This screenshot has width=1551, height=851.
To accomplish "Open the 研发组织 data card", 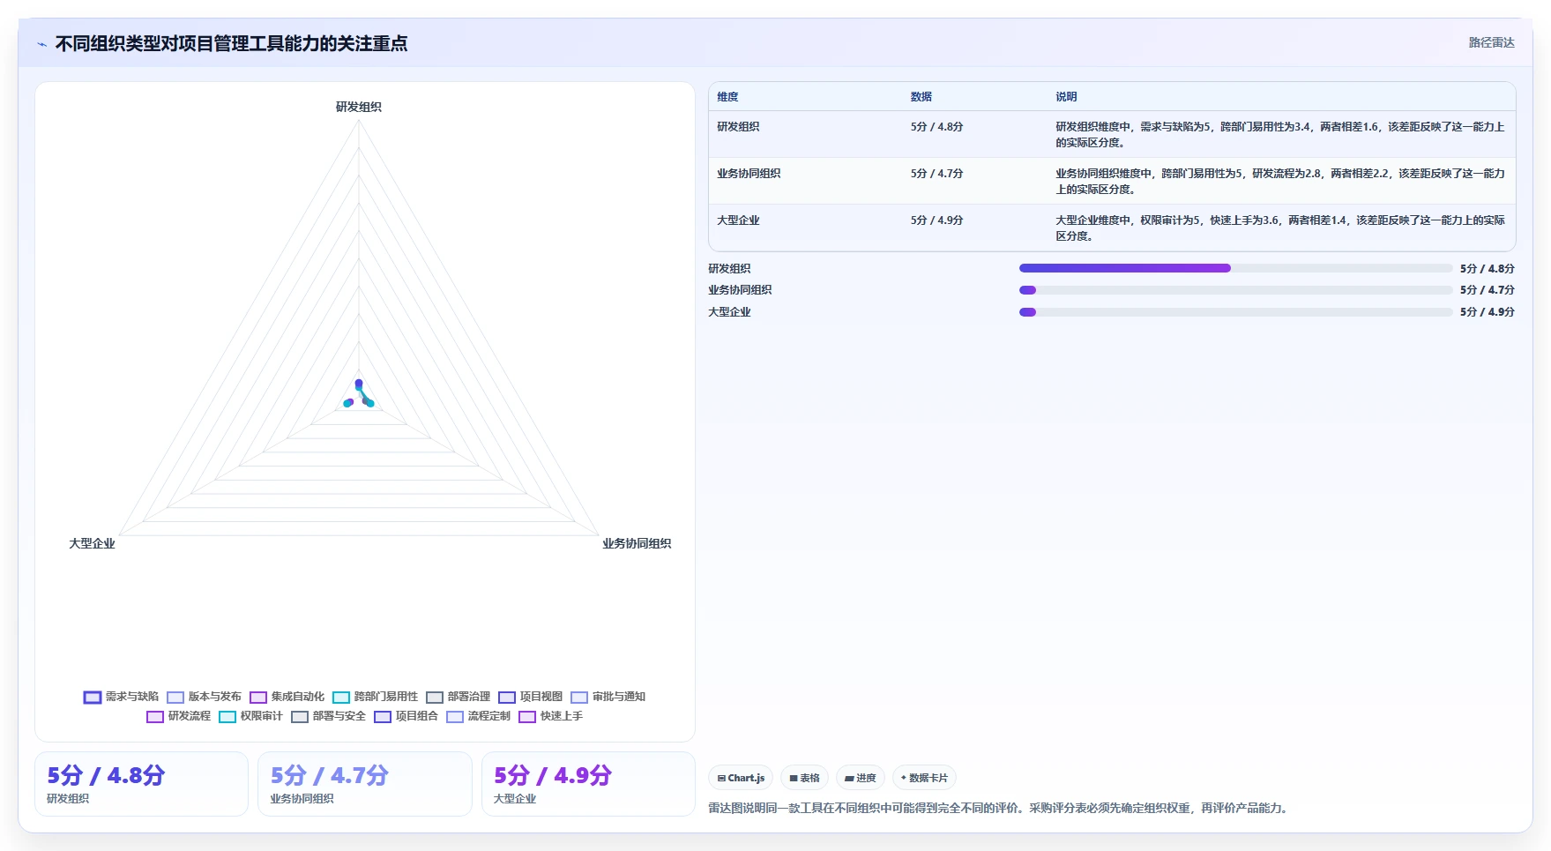I will (x=142, y=784).
